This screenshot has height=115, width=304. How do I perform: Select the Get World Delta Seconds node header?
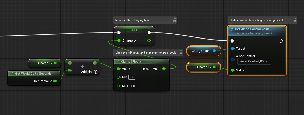coord(34,73)
